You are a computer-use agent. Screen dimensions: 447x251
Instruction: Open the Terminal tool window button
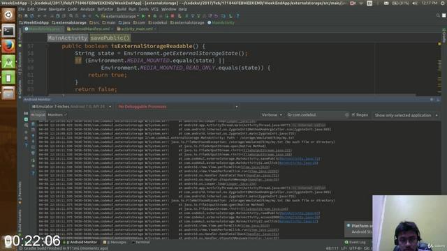tap(141, 242)
